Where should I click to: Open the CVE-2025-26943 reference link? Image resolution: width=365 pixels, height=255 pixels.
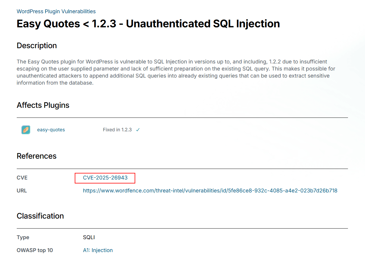click(105, 178)
